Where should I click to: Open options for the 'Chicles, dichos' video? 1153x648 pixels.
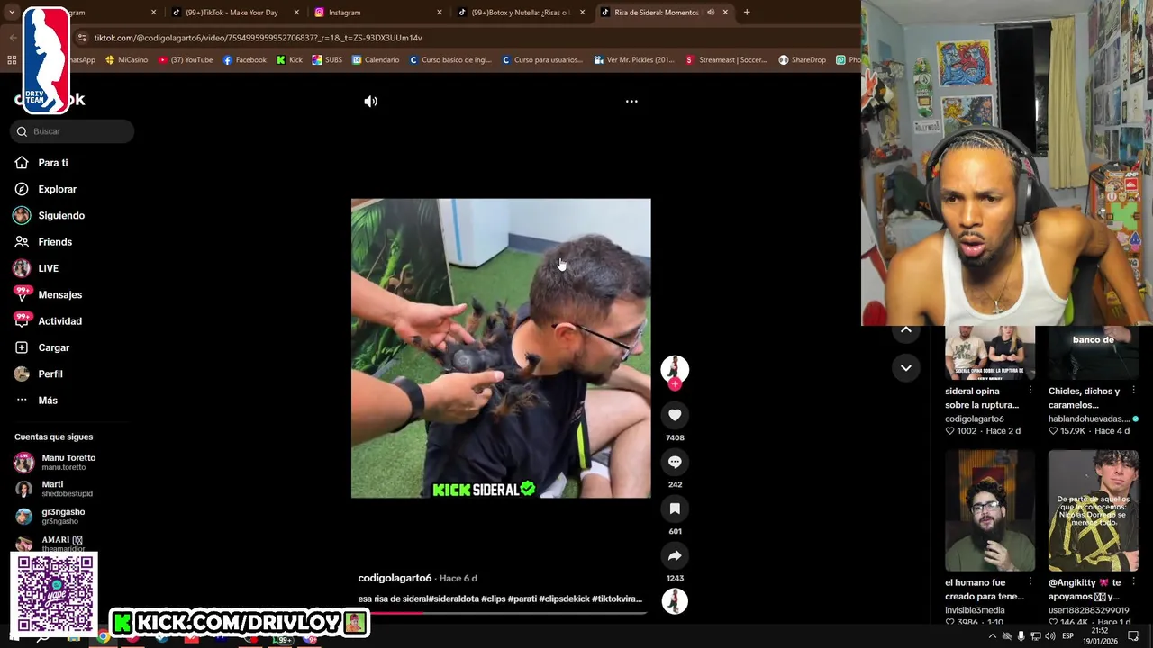coord(1133,391)
